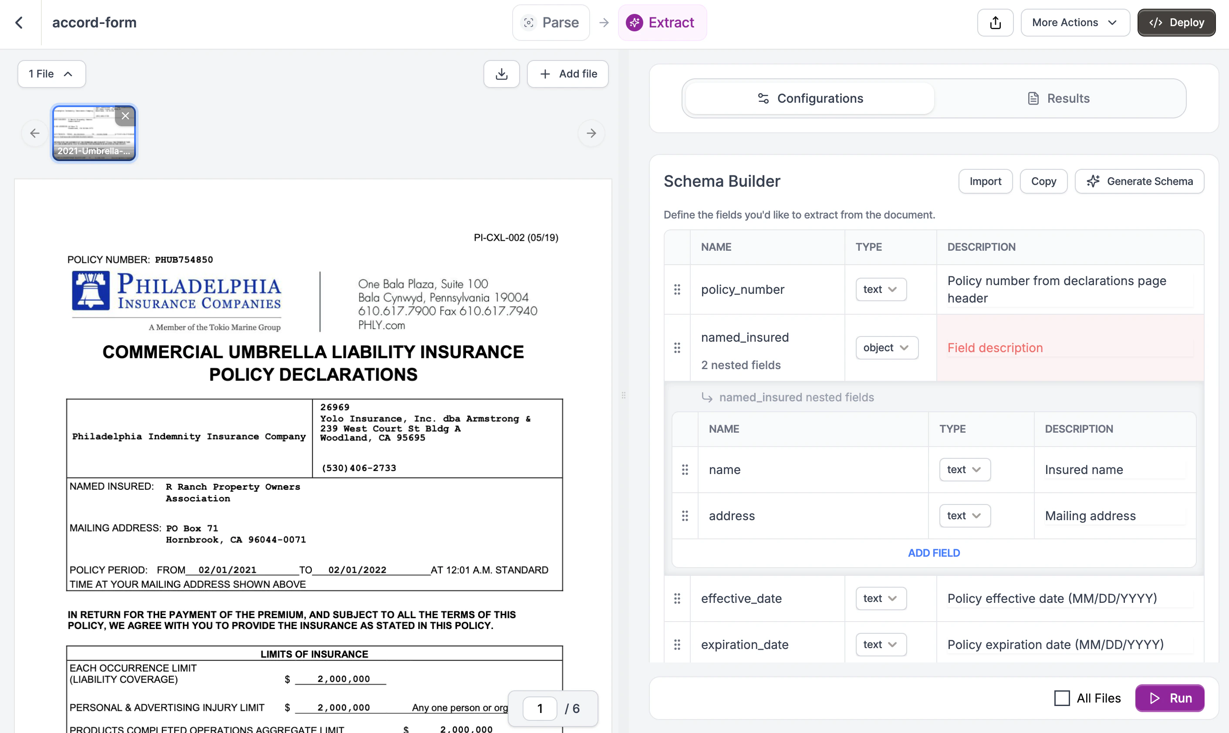Screen dimensions: 1229x733
Task: Expand the 1 File dropdown
Action: tap(51, 74)
